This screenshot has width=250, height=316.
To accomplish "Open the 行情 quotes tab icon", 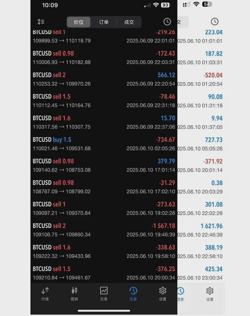I will coord(45,293).
